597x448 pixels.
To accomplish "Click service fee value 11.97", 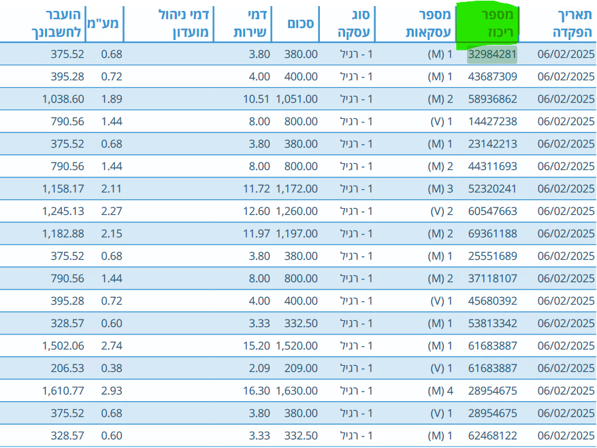I will (256, 234).
